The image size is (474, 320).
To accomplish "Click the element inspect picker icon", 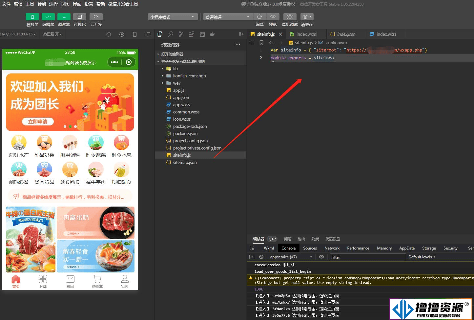I will coord(252,248).
